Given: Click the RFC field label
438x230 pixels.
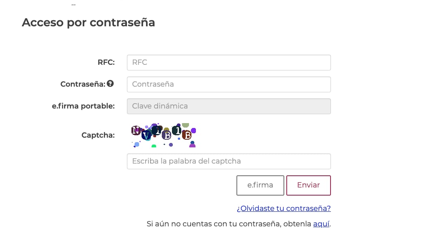Looking at the screenshot, I should coord(106,63).
